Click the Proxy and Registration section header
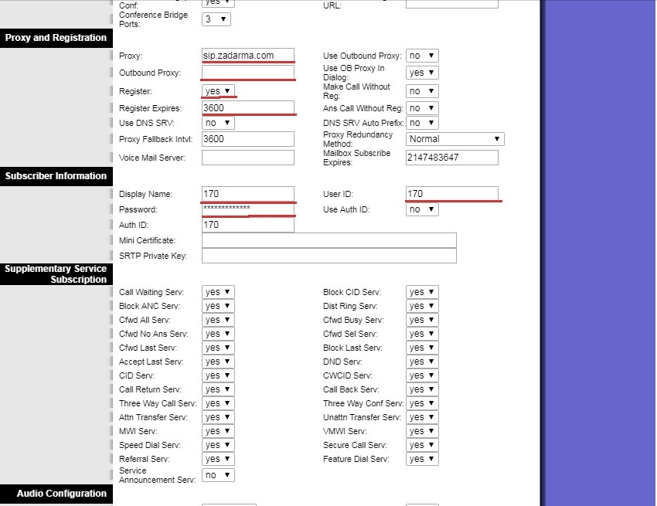Screen dimensions: 657x506 pos(56,38)
